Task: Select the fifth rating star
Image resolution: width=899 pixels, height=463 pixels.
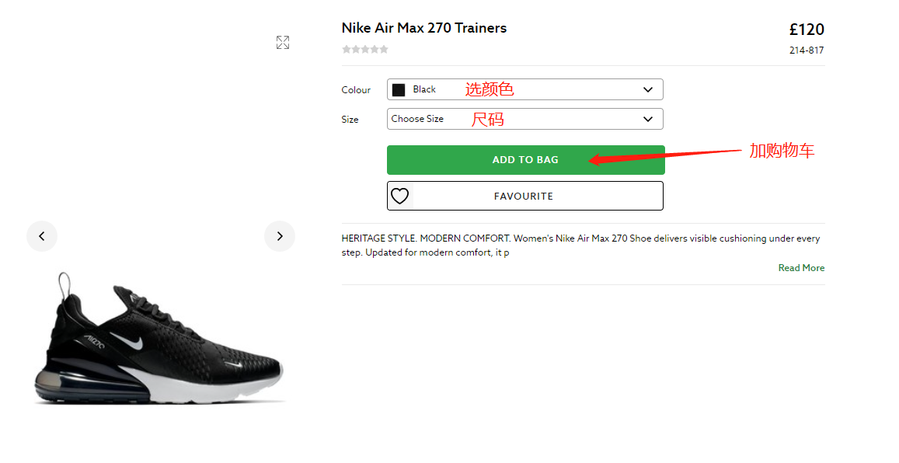Action: (x=384, y=49)
